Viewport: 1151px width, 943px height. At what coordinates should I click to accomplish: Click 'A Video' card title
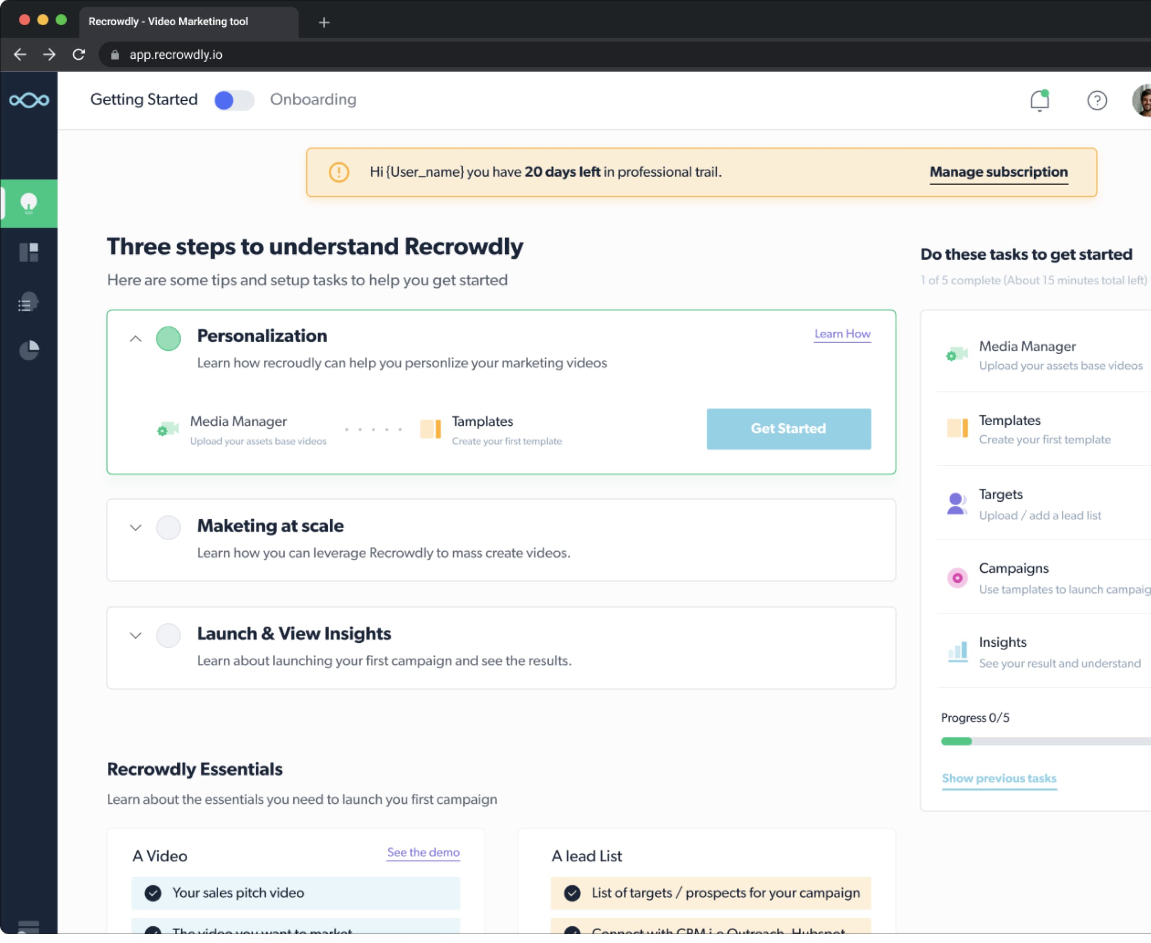160,856
